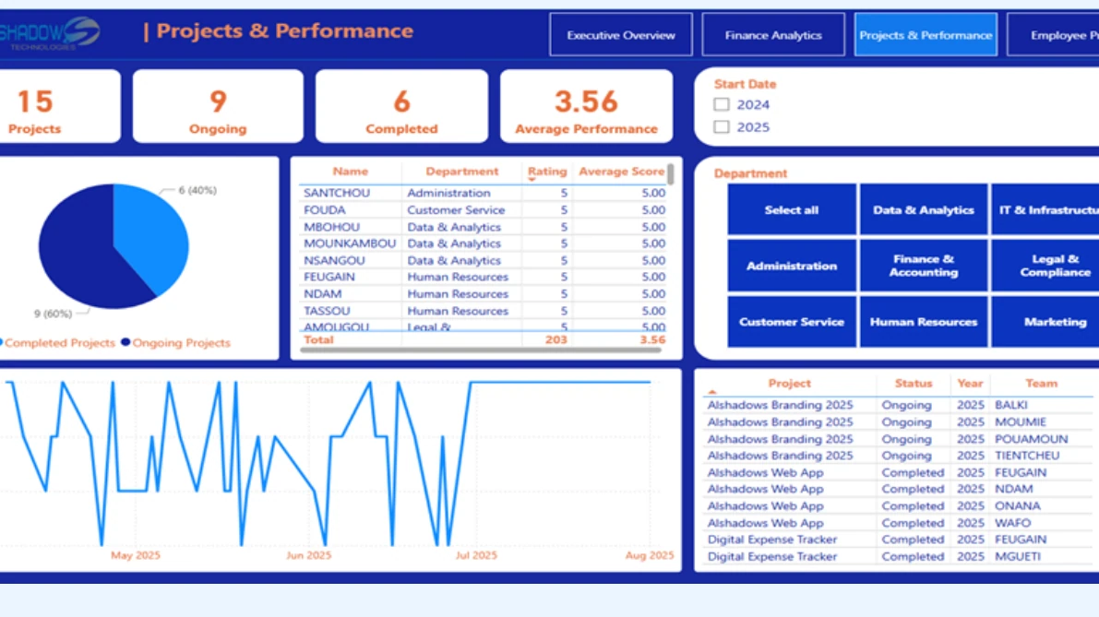Choose the Marketing department tile

(x=1045, y=322)
